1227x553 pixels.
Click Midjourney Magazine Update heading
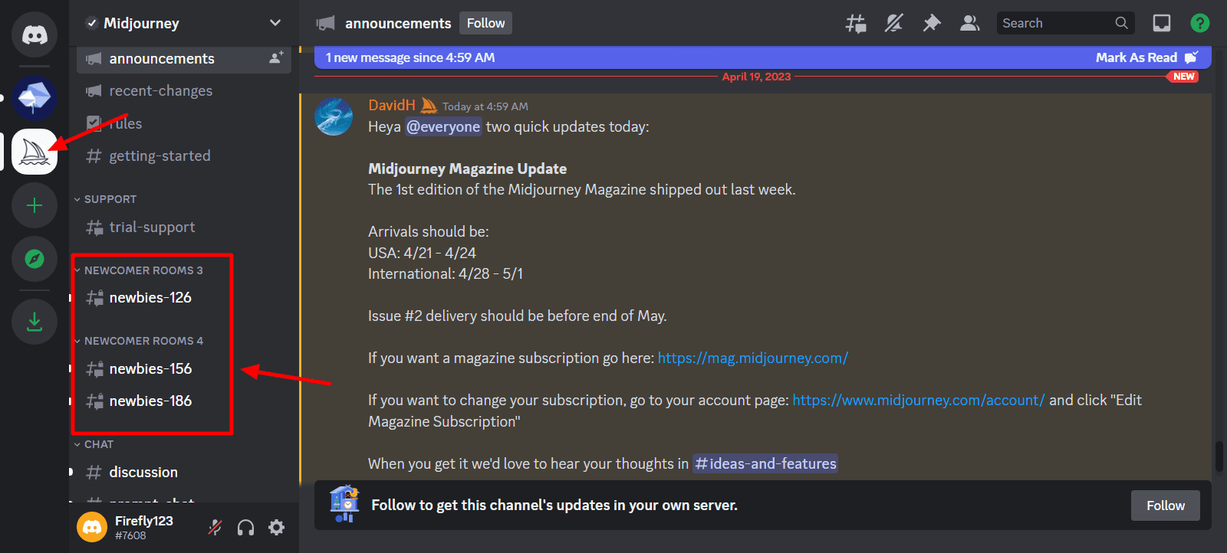(467, 169)
